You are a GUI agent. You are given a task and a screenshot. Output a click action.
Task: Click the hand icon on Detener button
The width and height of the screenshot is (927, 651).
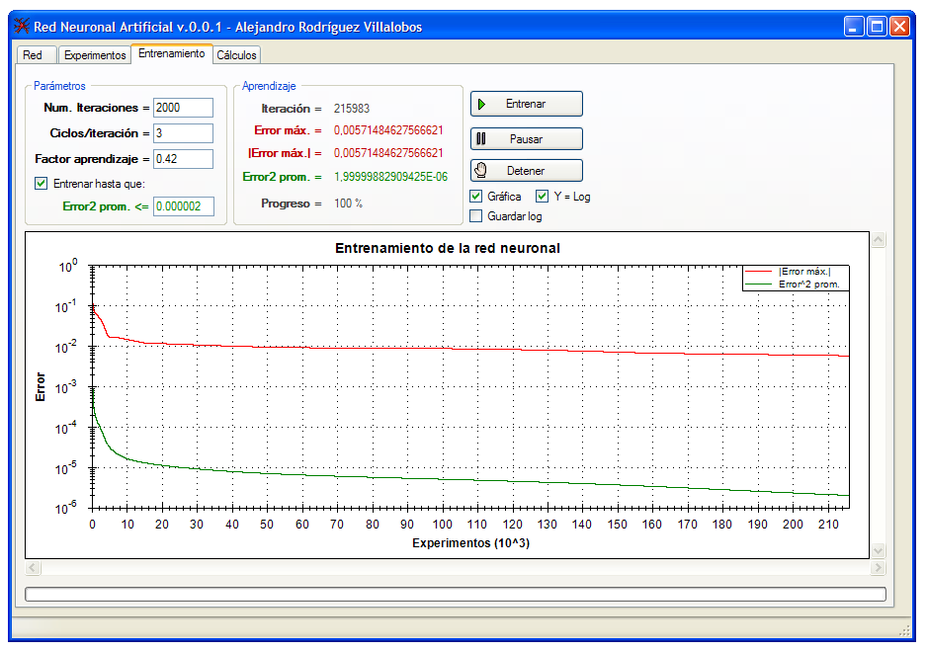pos(481,171)
